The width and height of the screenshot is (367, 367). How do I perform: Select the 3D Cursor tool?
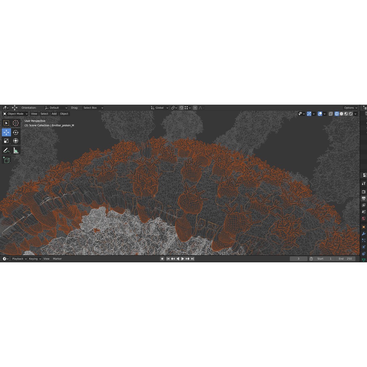[15, 123]
